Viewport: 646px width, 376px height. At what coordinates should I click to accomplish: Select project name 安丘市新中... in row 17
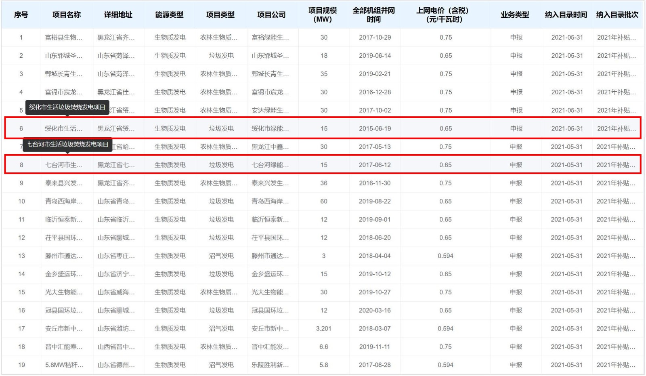(64, 328)
